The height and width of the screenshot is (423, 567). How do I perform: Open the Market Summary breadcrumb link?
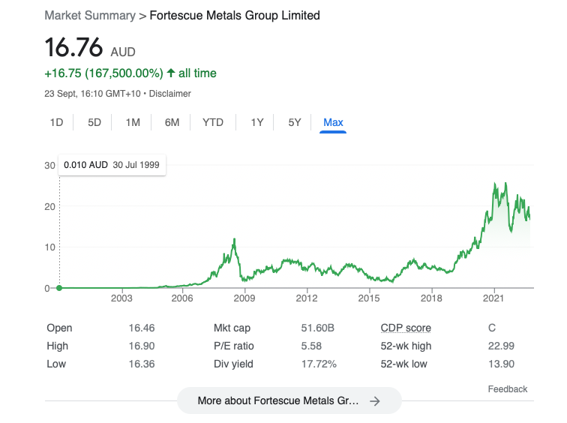coord(90,16)
